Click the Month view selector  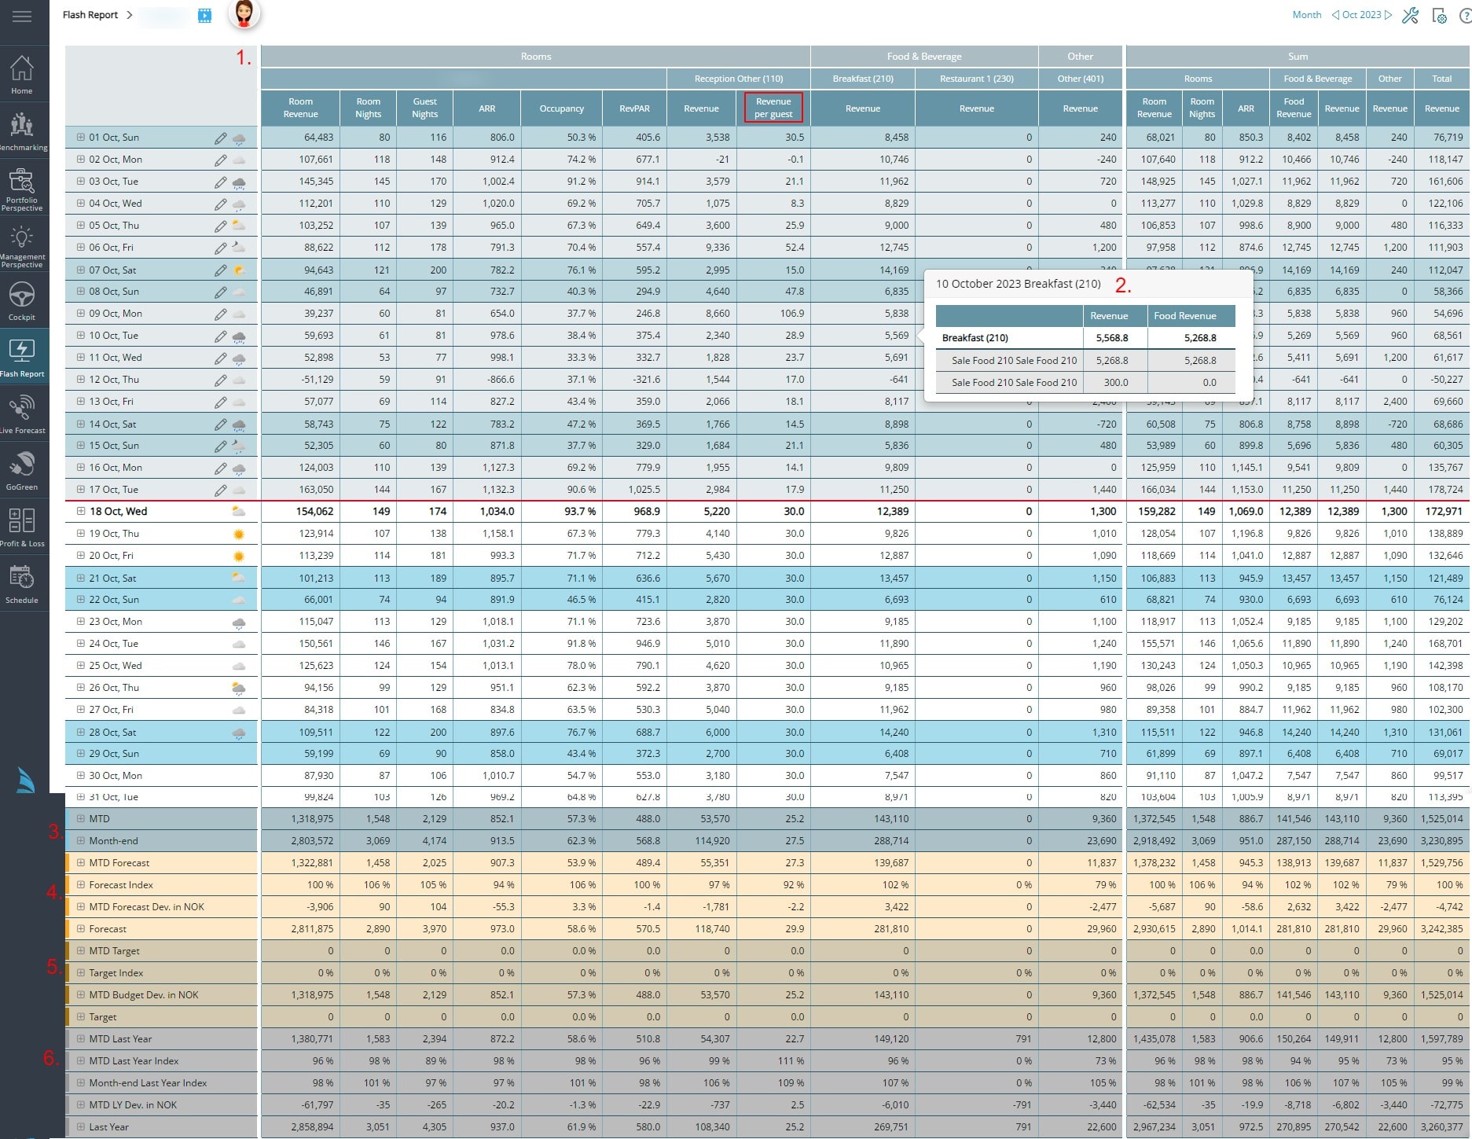point(1306,14)
